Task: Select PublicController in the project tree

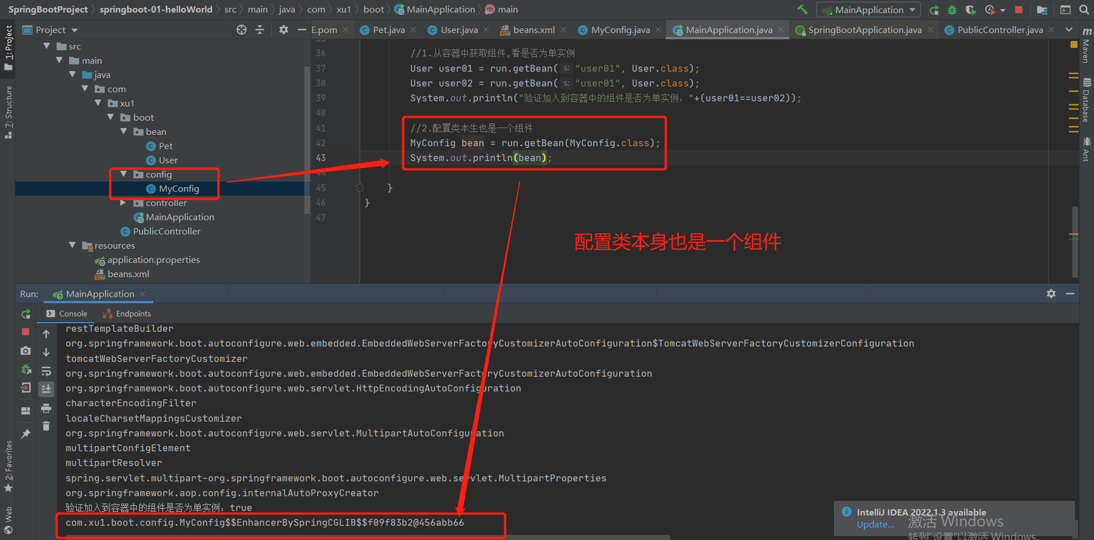Action: (x=166, y=231)
